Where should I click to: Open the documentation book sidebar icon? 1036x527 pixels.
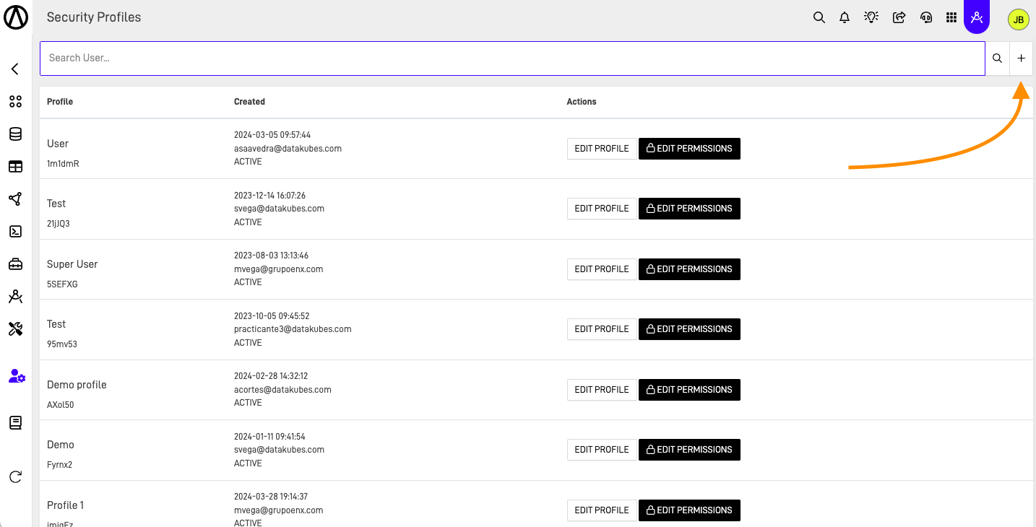click(x=15, y=422)
